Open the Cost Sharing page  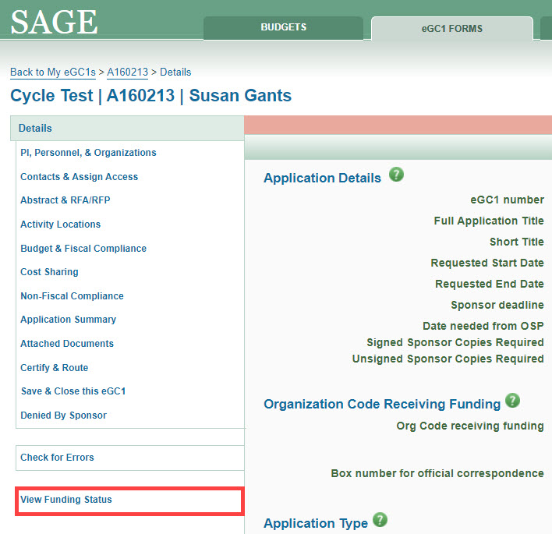(x=49, y=272)
